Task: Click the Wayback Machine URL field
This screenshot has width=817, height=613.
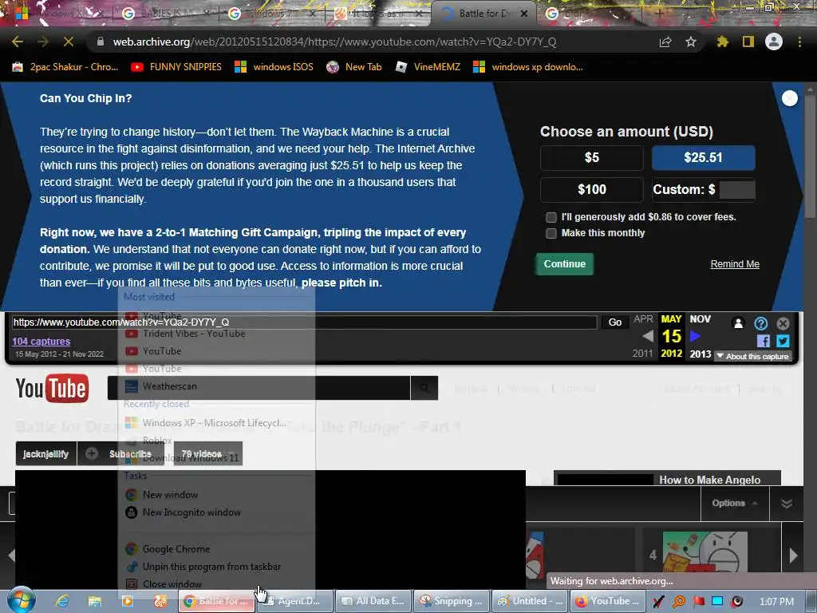Action: pyautogui.click(x=304, y=322)
